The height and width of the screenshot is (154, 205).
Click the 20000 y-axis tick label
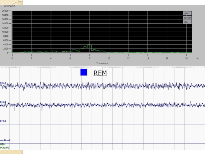pos(5,11)
